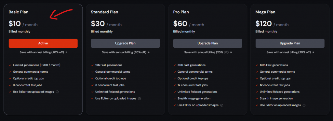Image resolution: width=333 pixels, height=121 pixels.
Task: Click Upgrade Plan on the Pro Plan card
Action: 208,43
